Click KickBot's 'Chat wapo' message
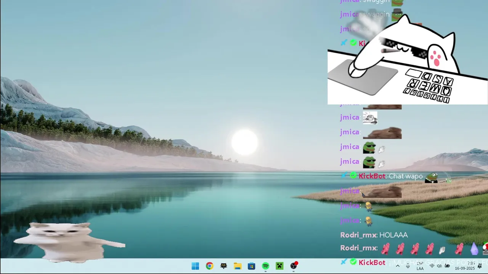The image size is (488, 274). [x=406, y=176]
